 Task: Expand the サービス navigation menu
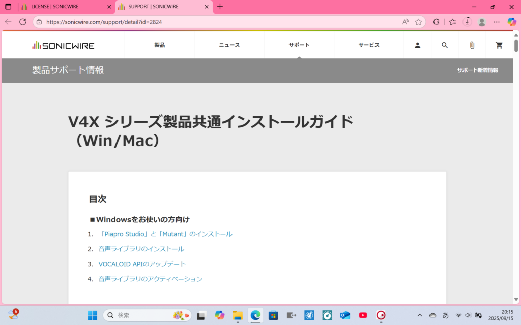pyautogui.click(x=369, y=45)
